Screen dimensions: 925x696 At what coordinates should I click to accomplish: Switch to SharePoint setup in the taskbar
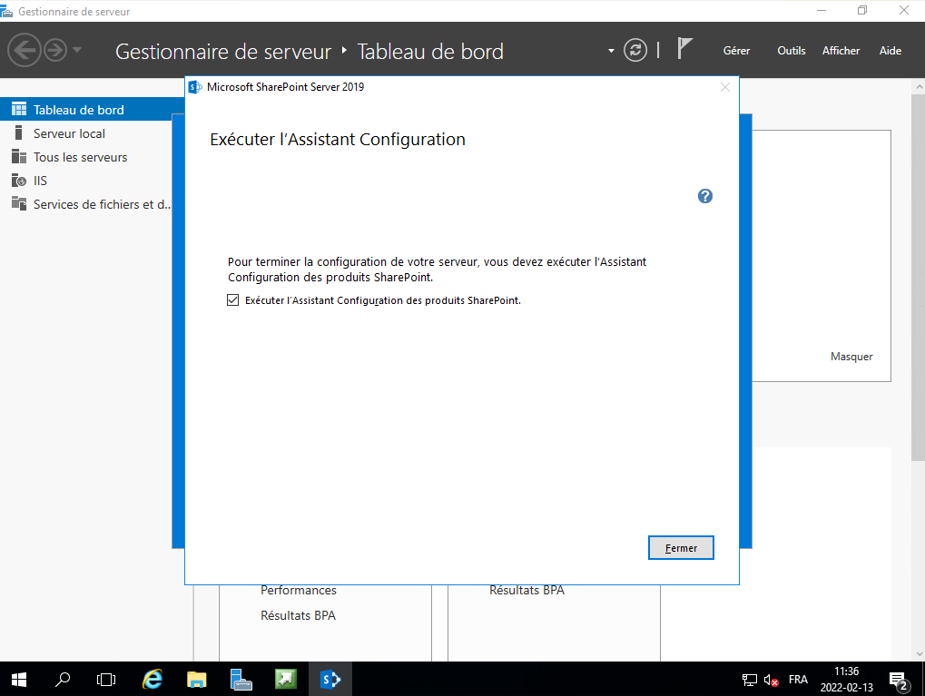coord(330,680)
